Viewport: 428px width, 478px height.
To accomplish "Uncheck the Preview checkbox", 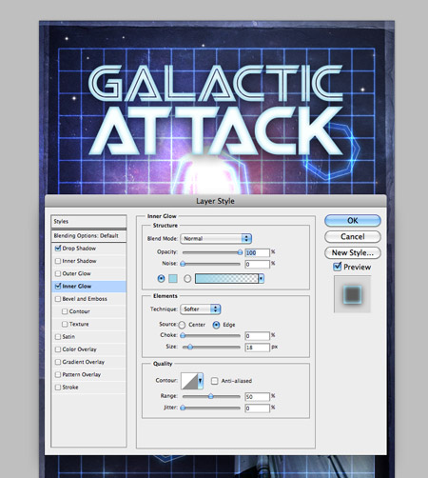I will (338, 267).
